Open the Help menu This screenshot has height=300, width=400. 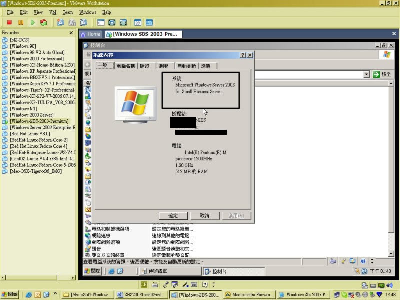tap(106, 12)
